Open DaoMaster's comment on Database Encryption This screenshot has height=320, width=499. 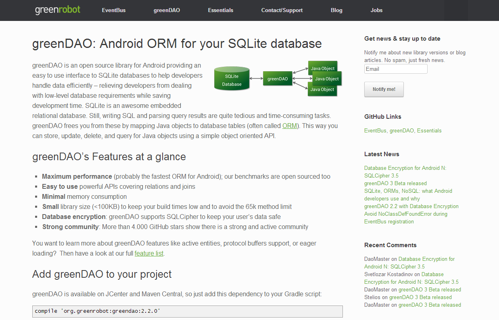[409, 263]
